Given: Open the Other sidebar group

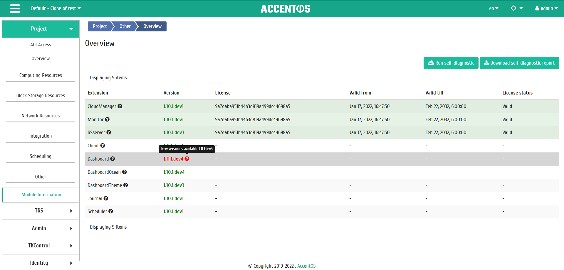Looking at the screenshot, I should [41, 177].
